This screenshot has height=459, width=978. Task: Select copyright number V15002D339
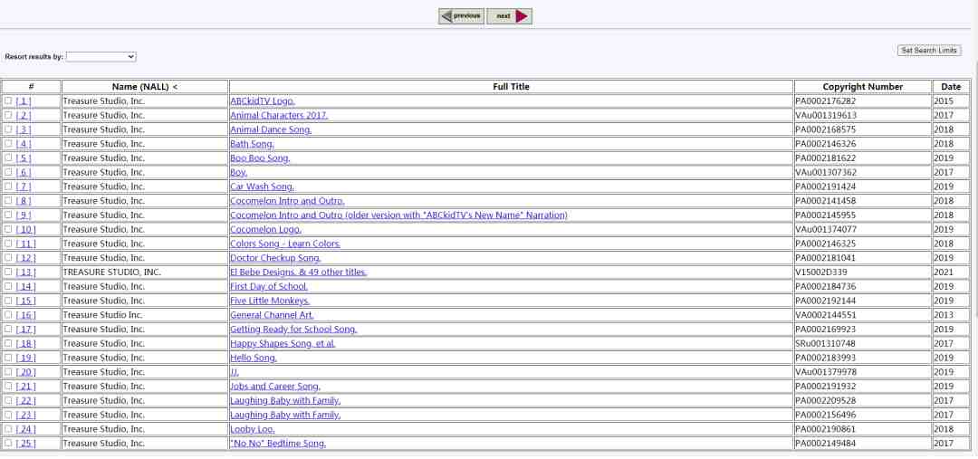[820, 273]
